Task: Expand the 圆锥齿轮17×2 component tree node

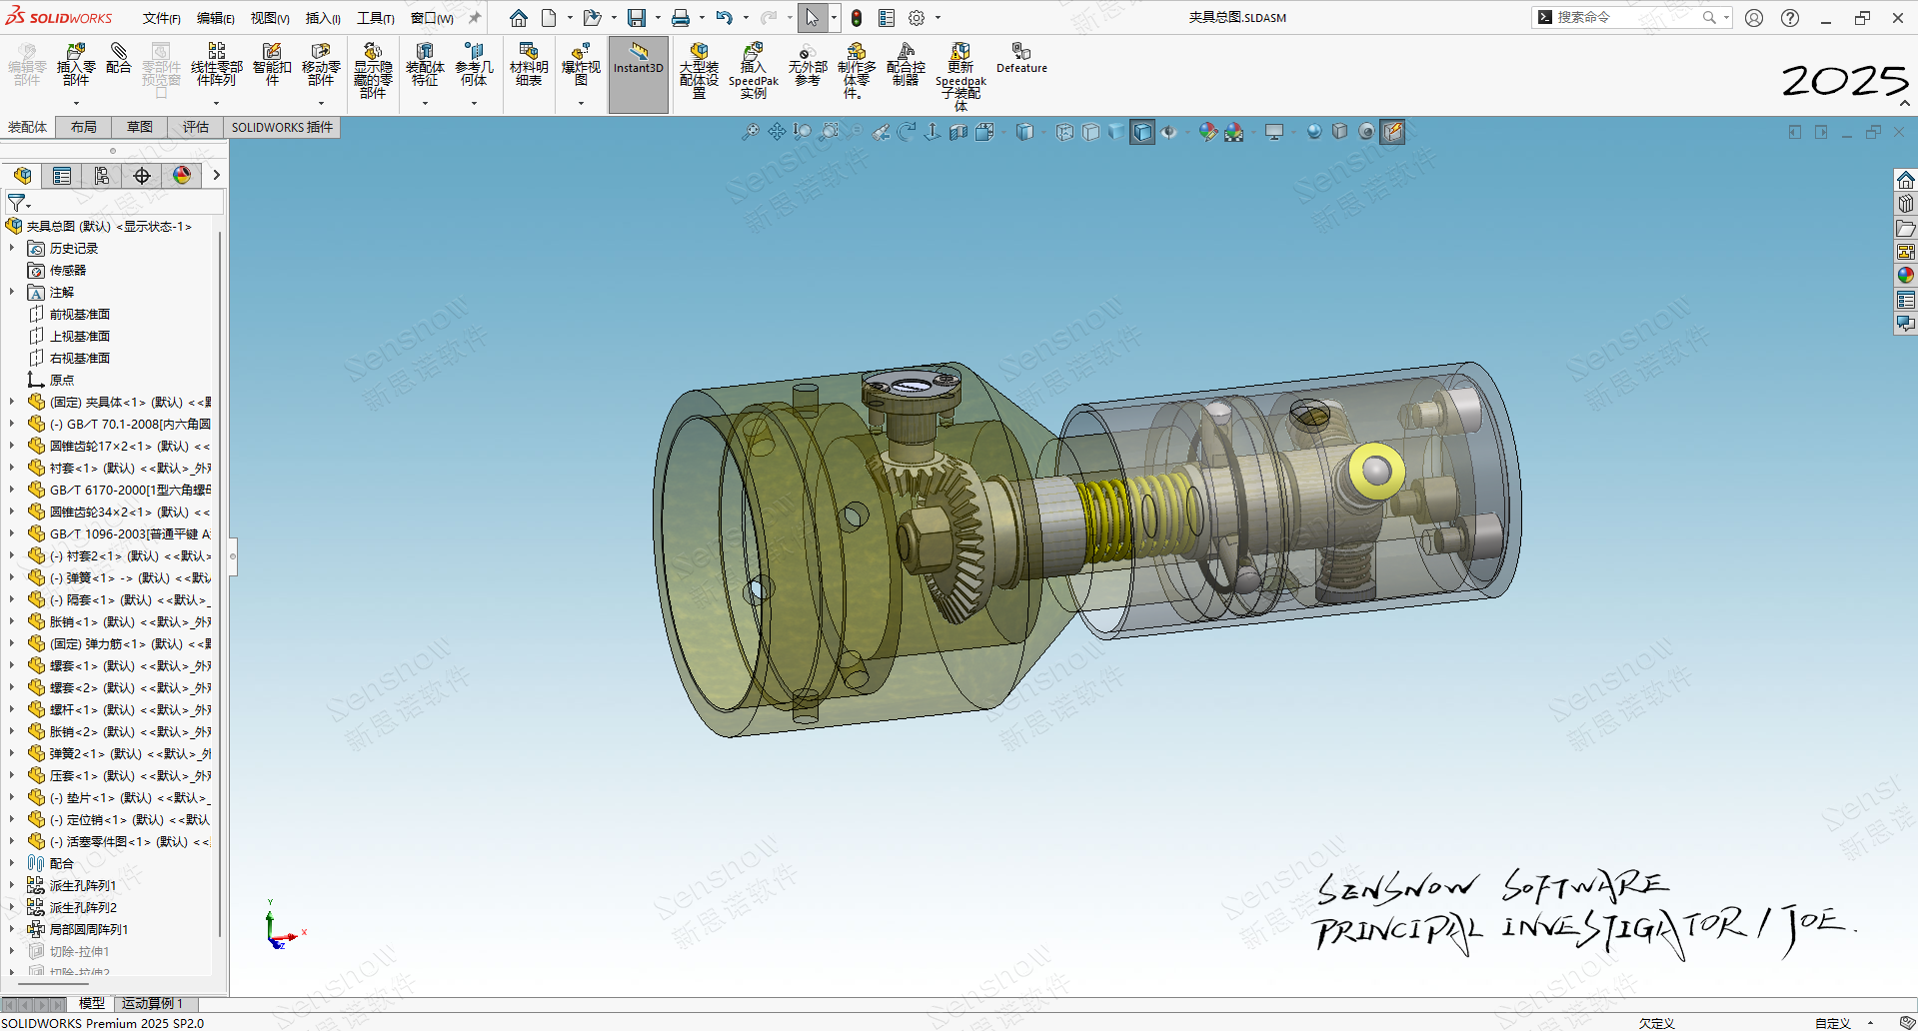Action: point(12,446)
